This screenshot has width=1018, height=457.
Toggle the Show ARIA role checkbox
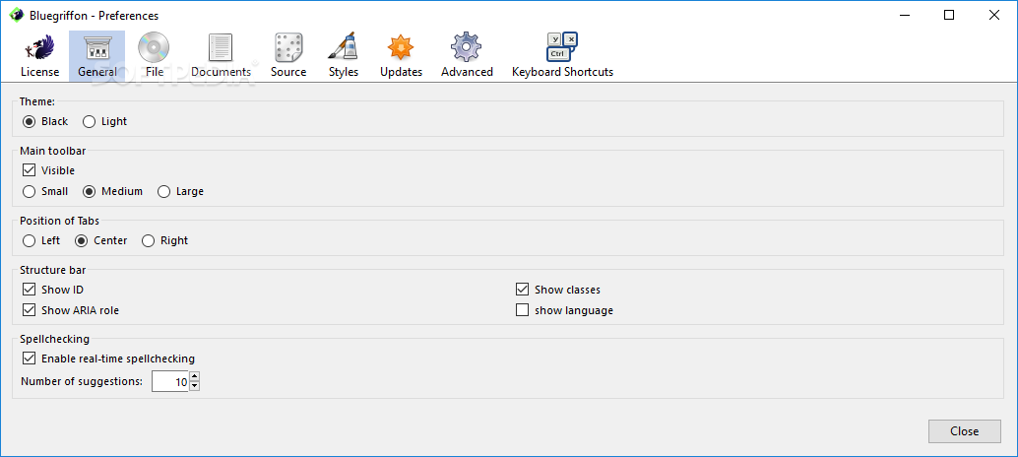point(29,310)
